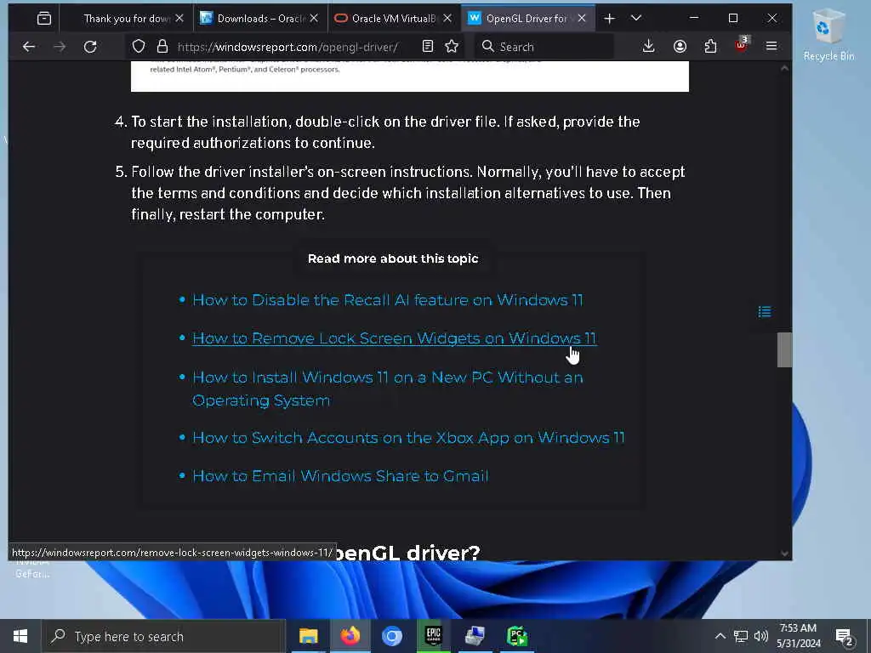Bookmark this page with star icon
Image resolution: width=871 pixels, height=653 pixels.
click(x=452, y=47)
